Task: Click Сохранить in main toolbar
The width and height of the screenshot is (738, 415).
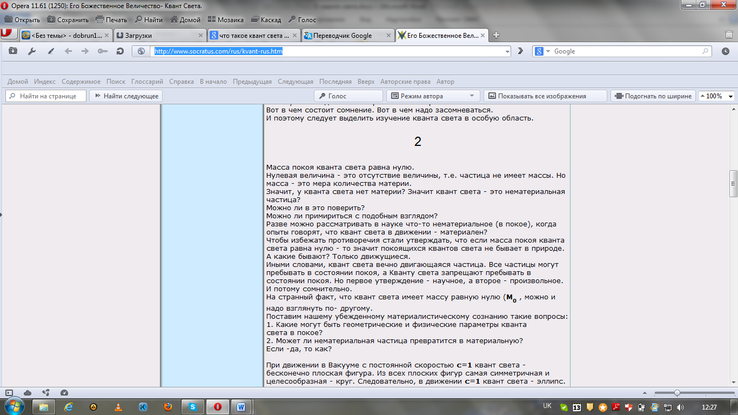Action: pos(68,19)
